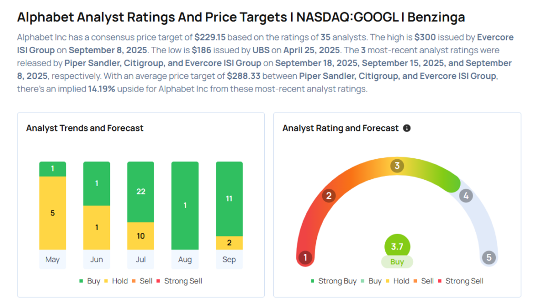Select the Sep month label
This screenshot has width=539, height=307.
[x=229, y=260]
